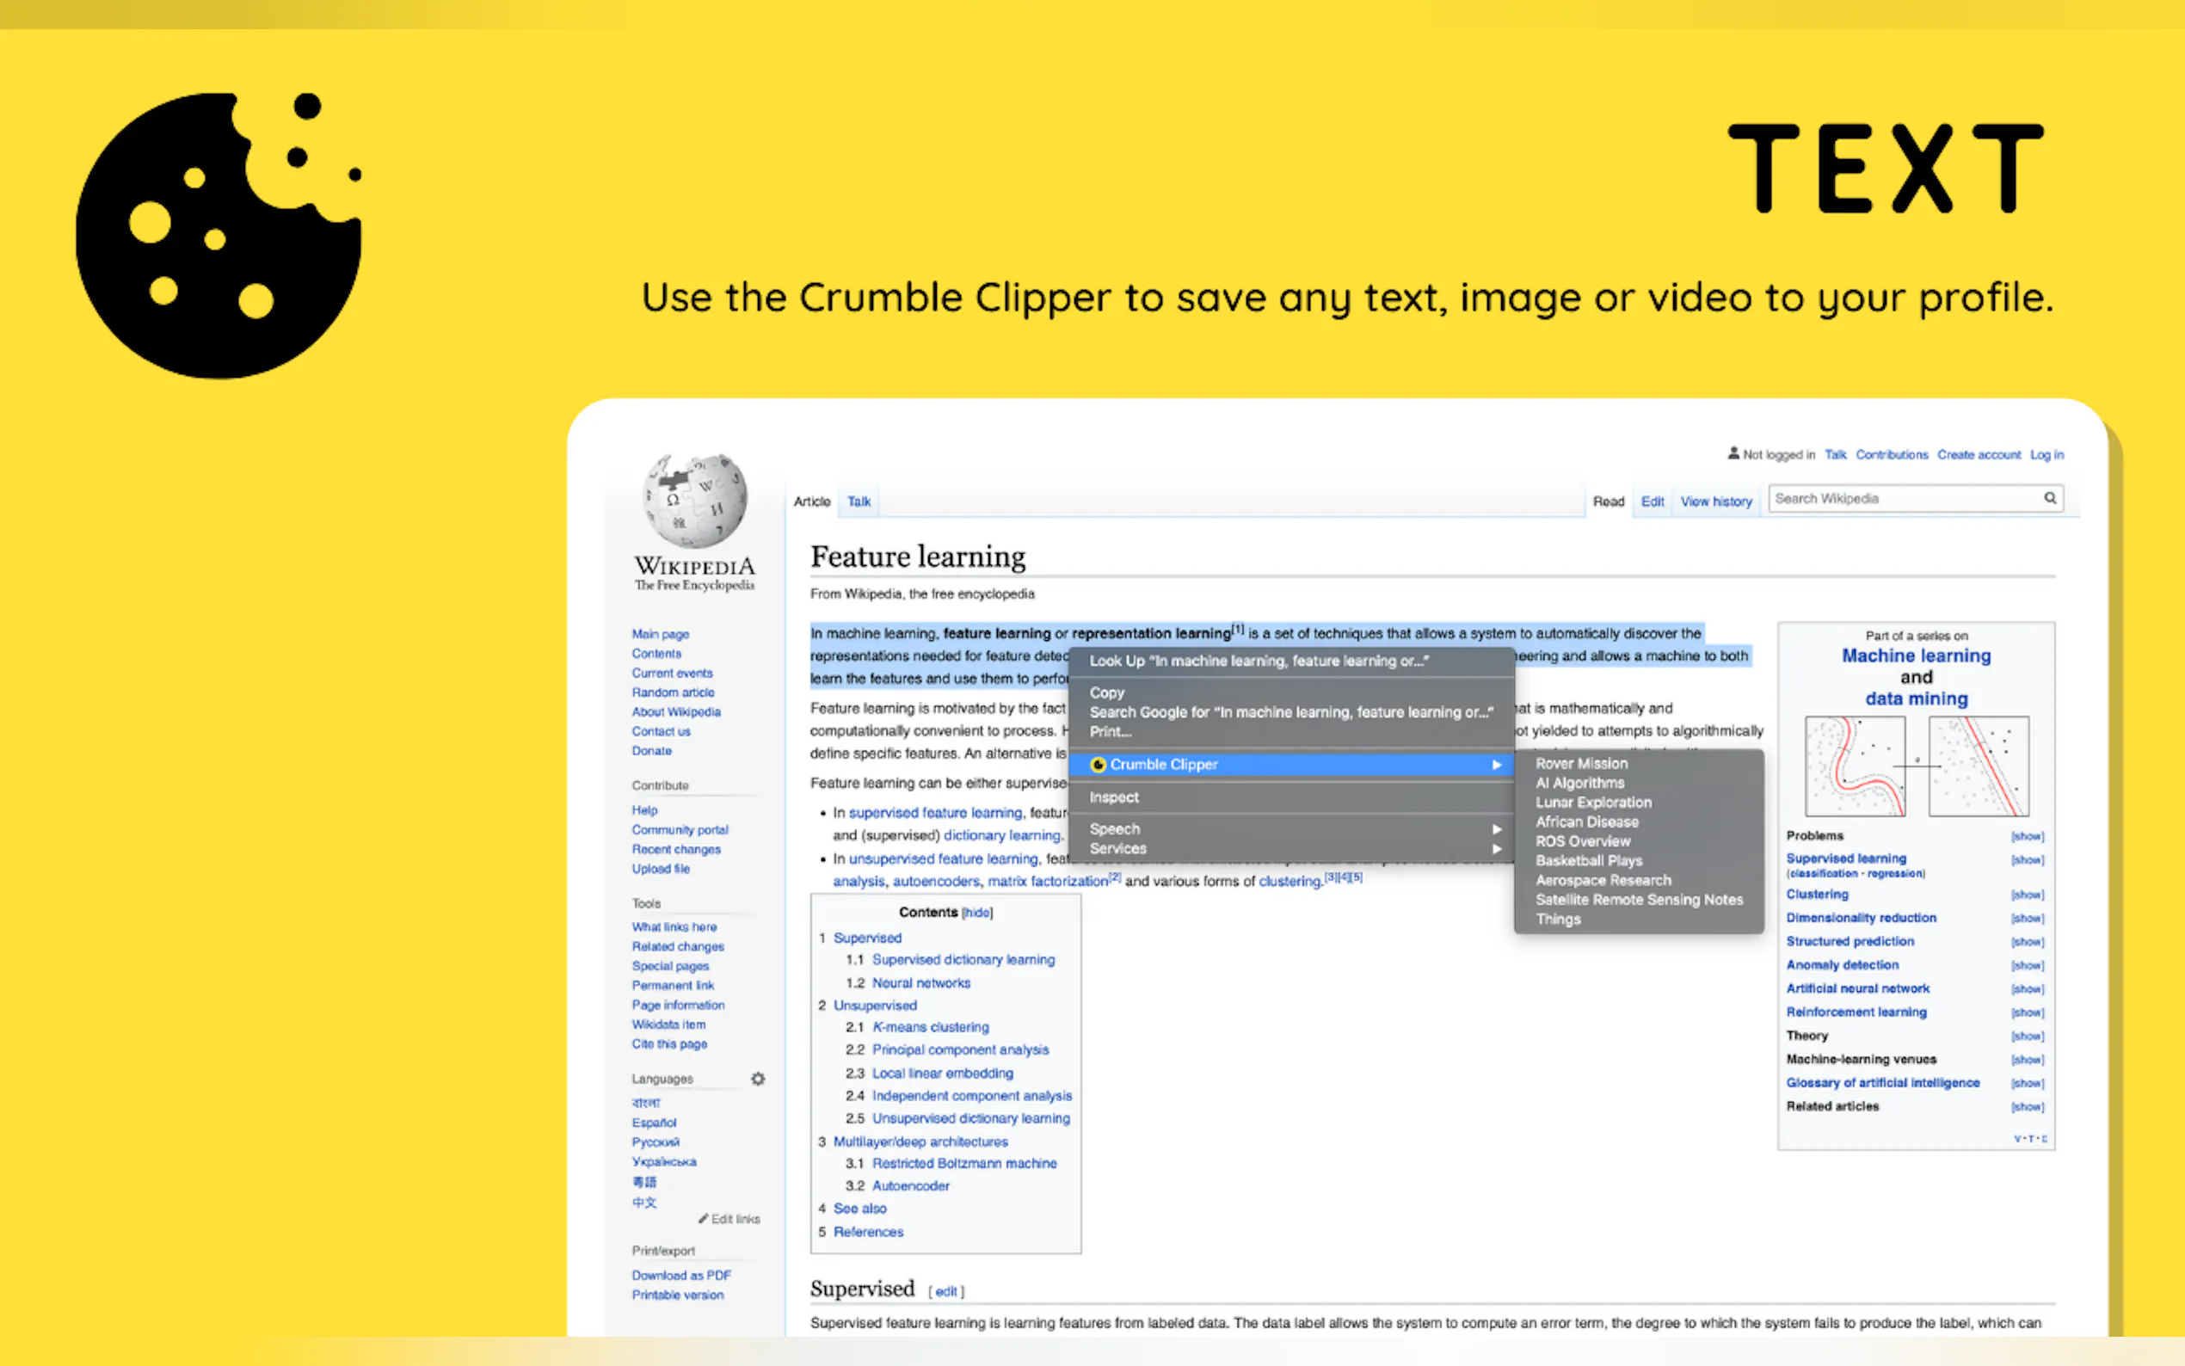Image resolution: width=2185 pixels, height=1366 pixels.
Task: Save clip to Lunar Exploration
Action: click(1593, 803)
